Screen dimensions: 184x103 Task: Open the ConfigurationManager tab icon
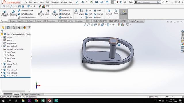click(14, 27)
